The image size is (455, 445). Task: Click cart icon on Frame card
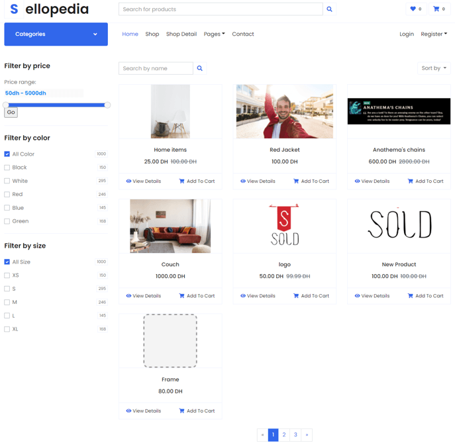click(181, 411)
